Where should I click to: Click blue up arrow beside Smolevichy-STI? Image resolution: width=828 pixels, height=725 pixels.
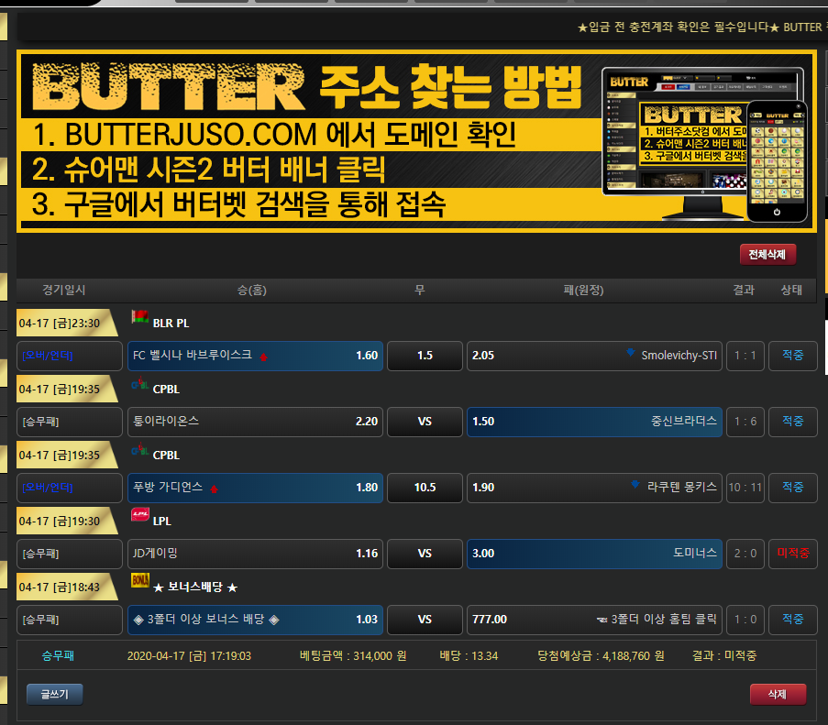pyautogui.click(x=630, y=355)
